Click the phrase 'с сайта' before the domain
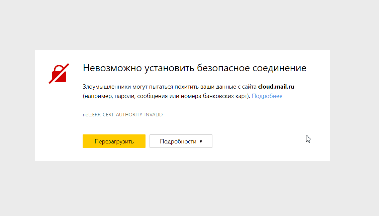 247,87
